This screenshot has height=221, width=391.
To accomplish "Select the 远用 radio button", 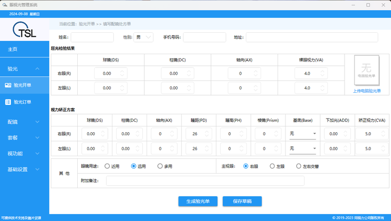I will tap(133, 166).
